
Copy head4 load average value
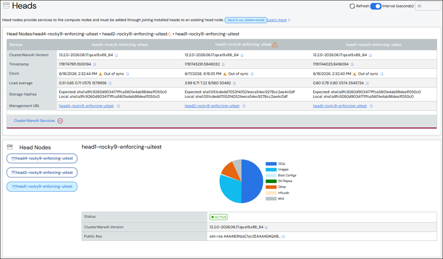(110, 83)
